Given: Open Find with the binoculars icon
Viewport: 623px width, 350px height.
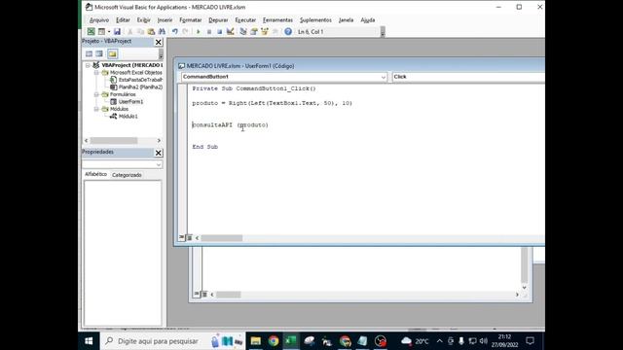Looking at the screenshot, I should (162, 31).
